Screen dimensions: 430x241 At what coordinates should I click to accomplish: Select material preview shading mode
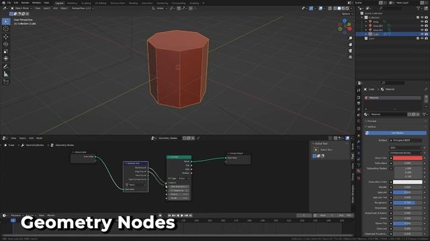pyautogui.click(x=343, y=9)
